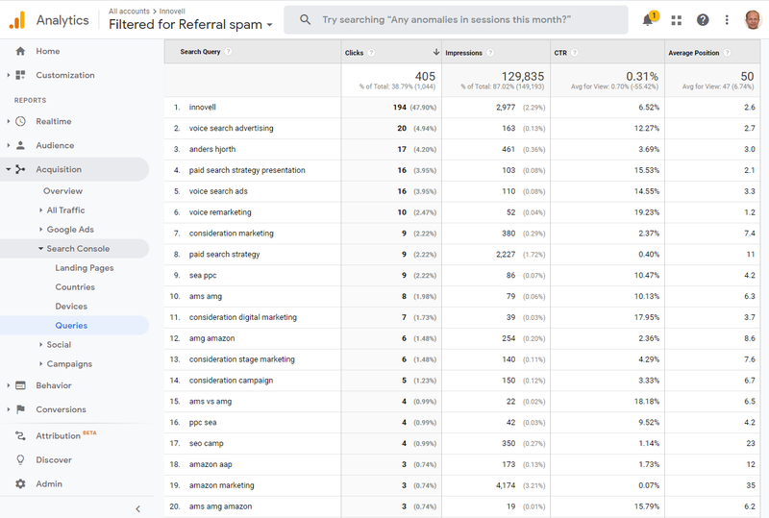This screenshot has height=518, width=769.
Task: Expand the Campaigns submenu
Action: point(40,363)
